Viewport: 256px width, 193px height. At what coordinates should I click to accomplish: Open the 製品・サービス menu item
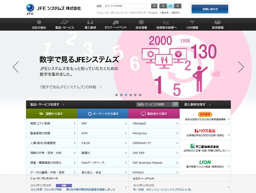[65, 24]
